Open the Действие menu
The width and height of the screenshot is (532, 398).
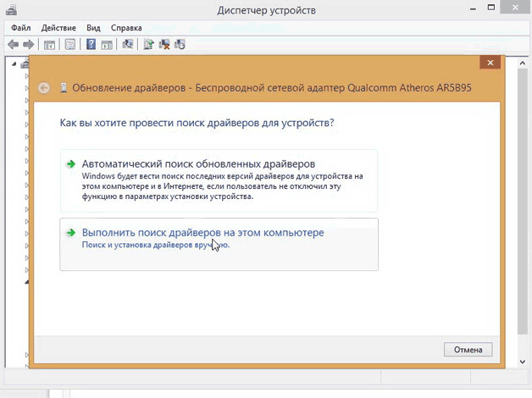click(58, 28)
